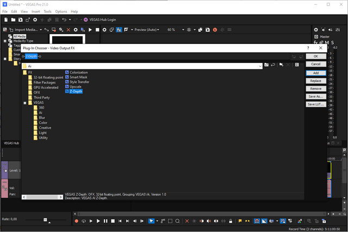Select the Colorization plug-in

click(x=78, y=72)
